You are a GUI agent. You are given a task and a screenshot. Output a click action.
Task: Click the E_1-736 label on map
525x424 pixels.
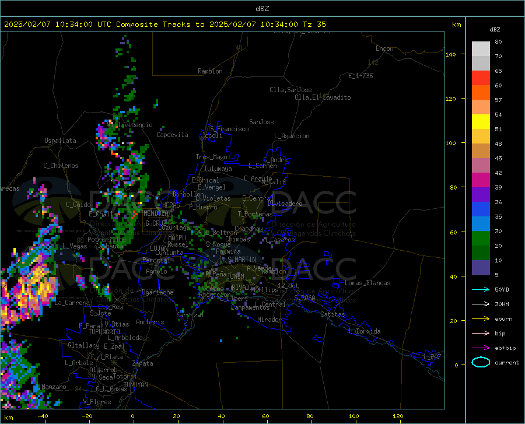click(360, 76)
